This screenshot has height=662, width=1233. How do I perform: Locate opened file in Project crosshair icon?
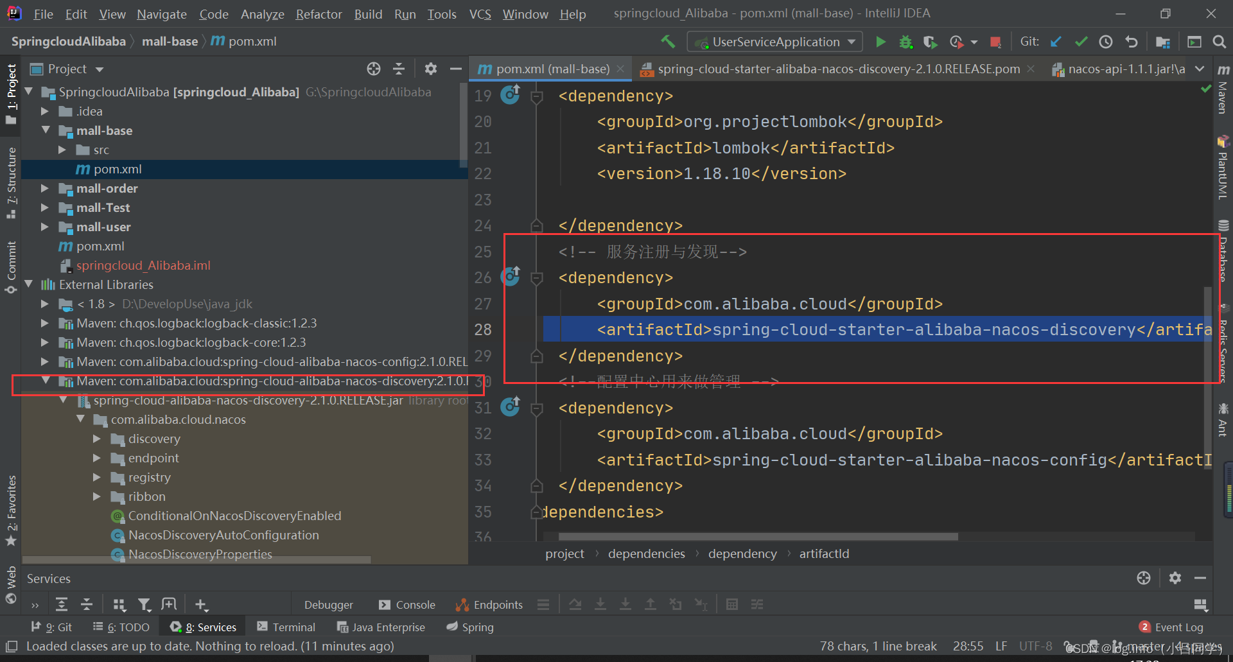pos(374,69)
